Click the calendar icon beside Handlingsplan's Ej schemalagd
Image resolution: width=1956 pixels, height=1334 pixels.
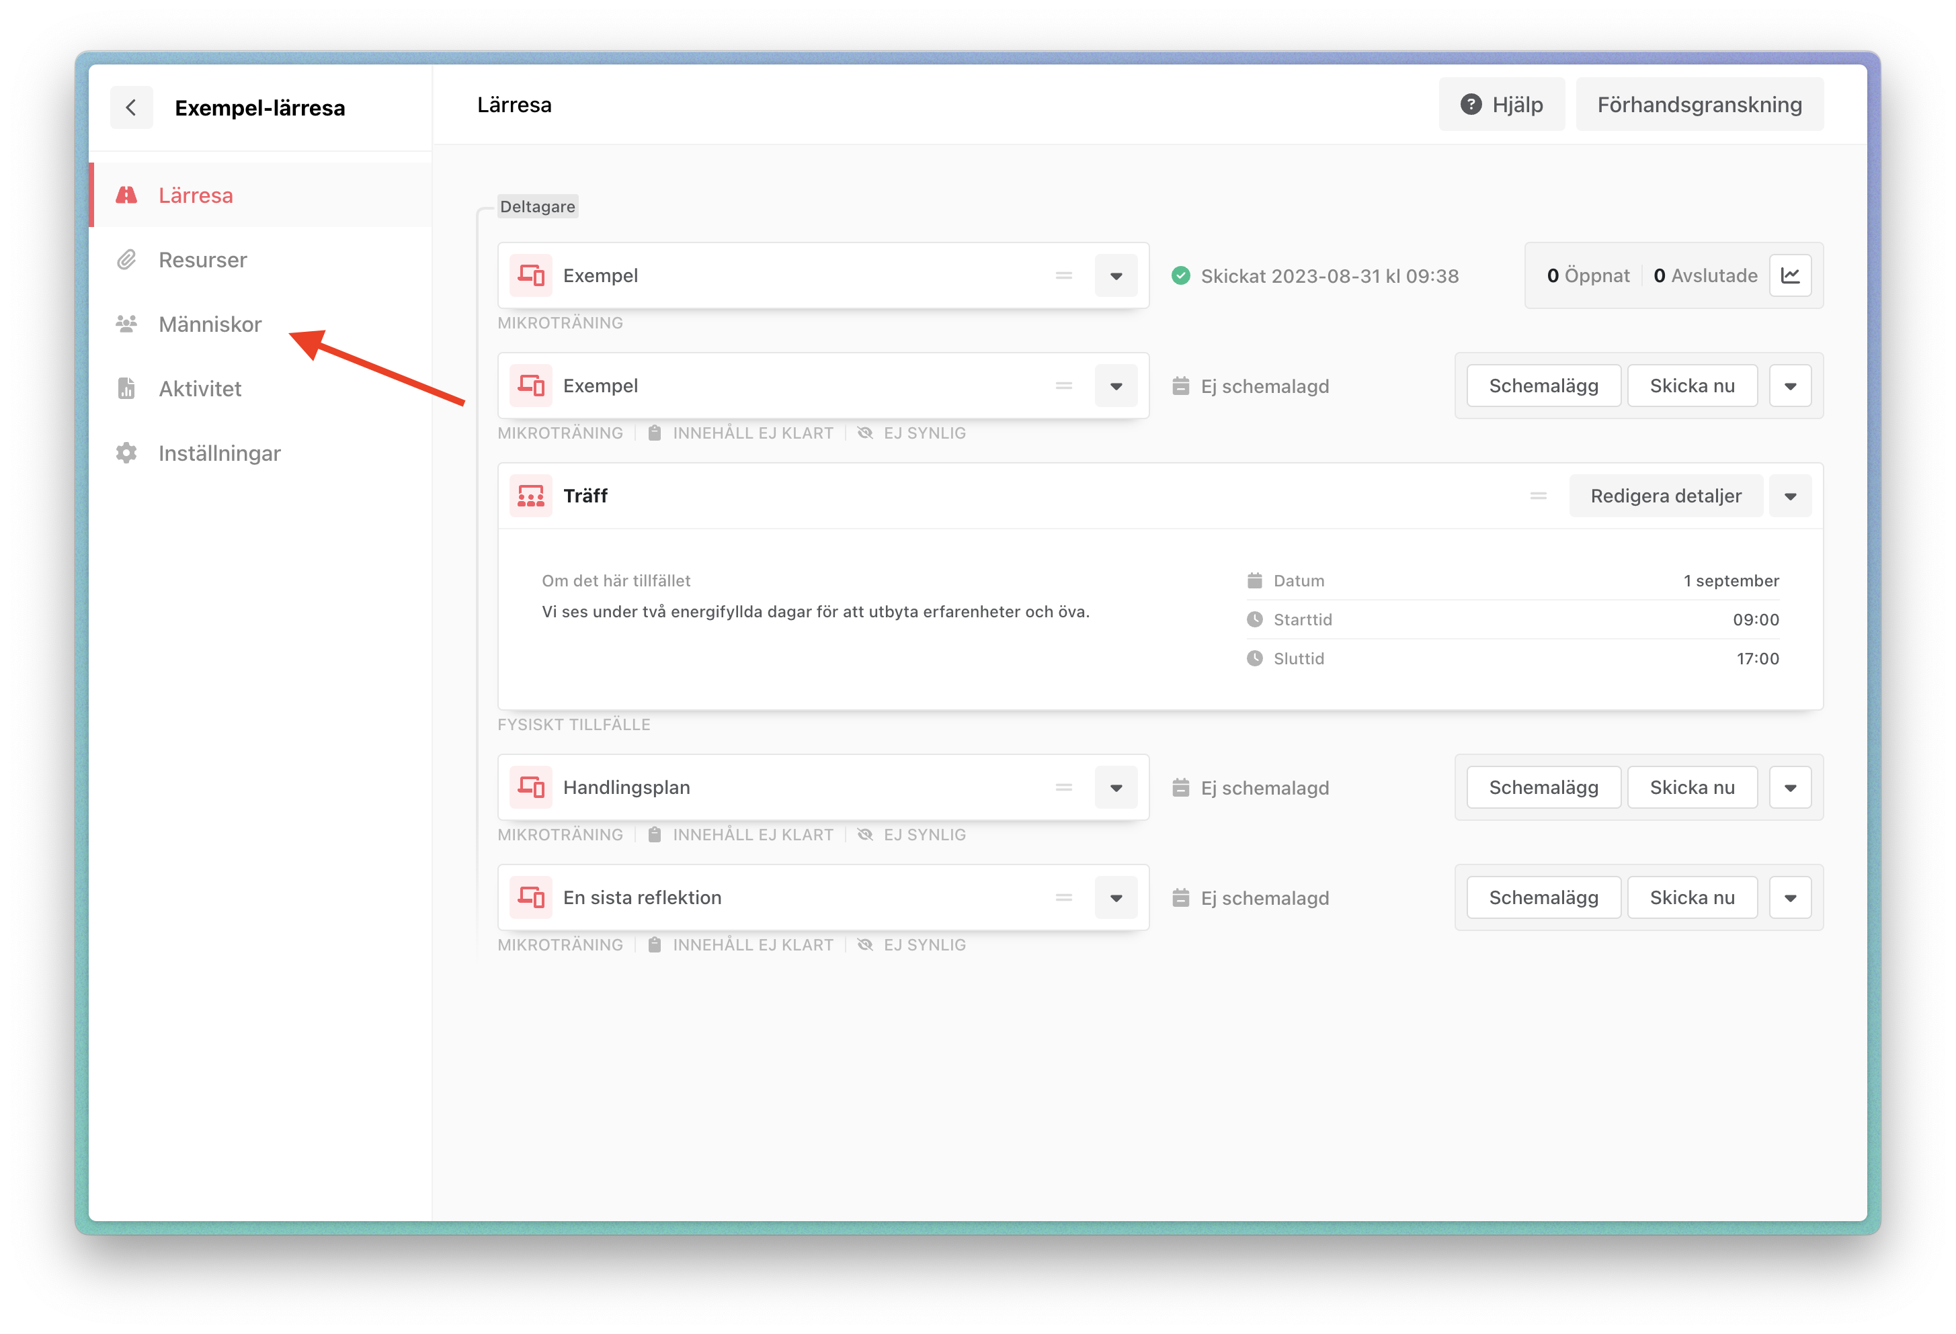pyautogui.click(x=1181, y=788)
